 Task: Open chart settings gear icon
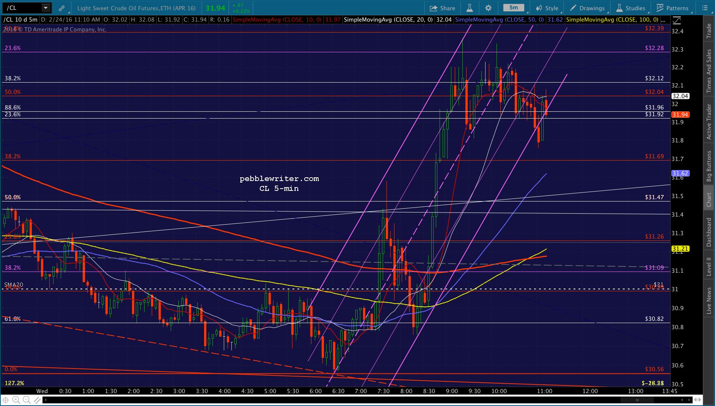point(488,8)
